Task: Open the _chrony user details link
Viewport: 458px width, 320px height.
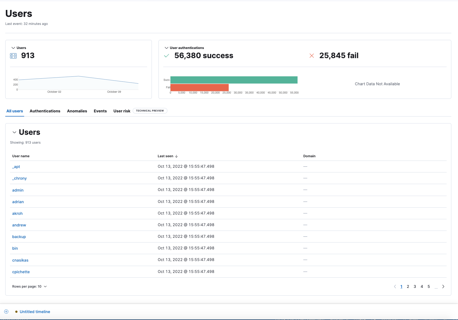Action: [x=19, y=178]
